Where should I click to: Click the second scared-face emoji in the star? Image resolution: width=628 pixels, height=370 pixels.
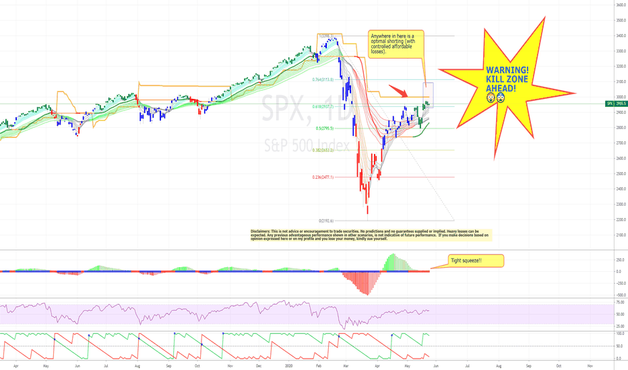501,98
